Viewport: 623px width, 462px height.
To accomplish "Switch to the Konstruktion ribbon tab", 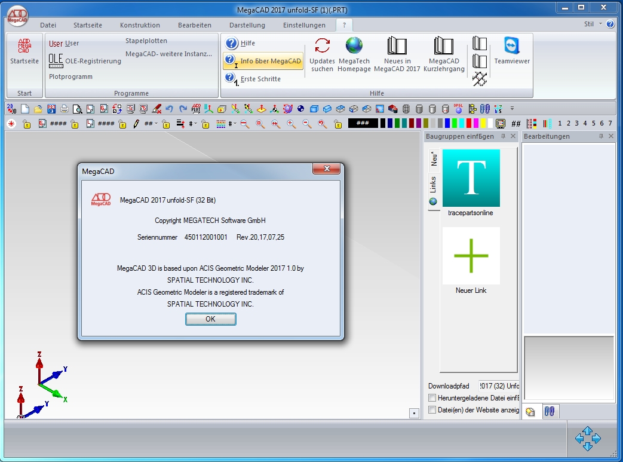I will pyautogui.click(x=140, y=25).
